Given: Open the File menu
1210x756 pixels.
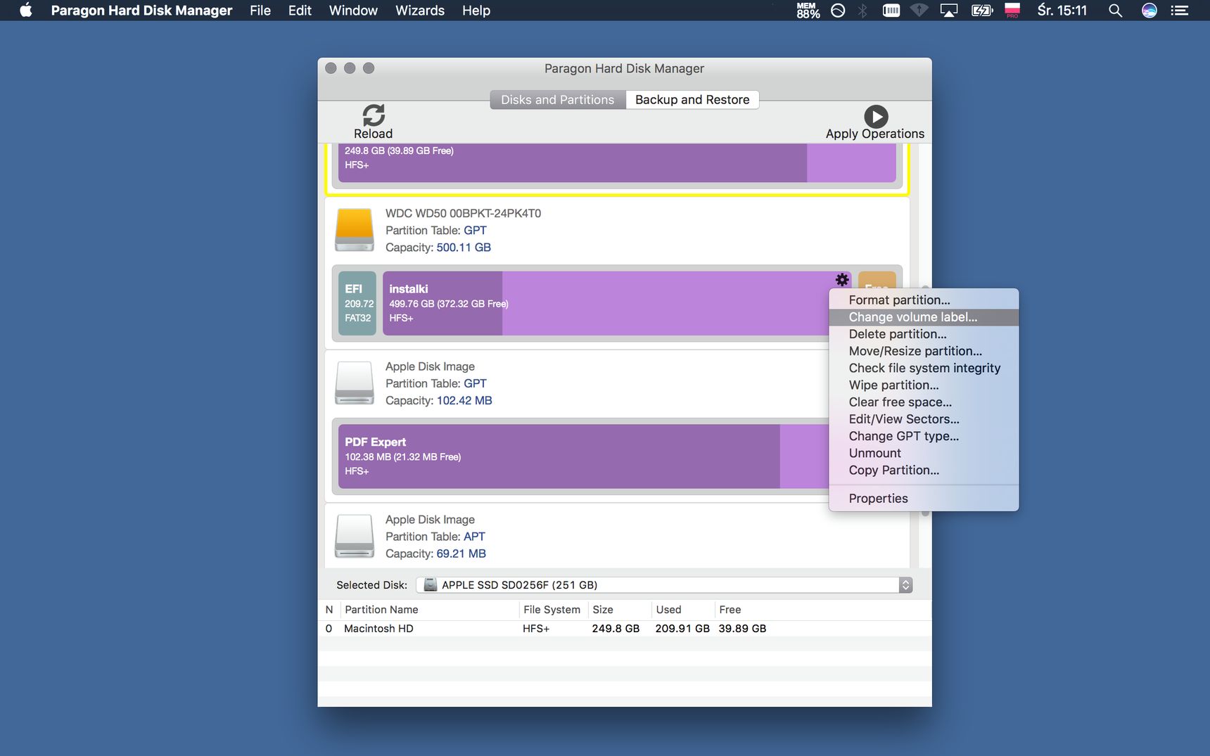Looking at the screenshot, I should (260, 10).
